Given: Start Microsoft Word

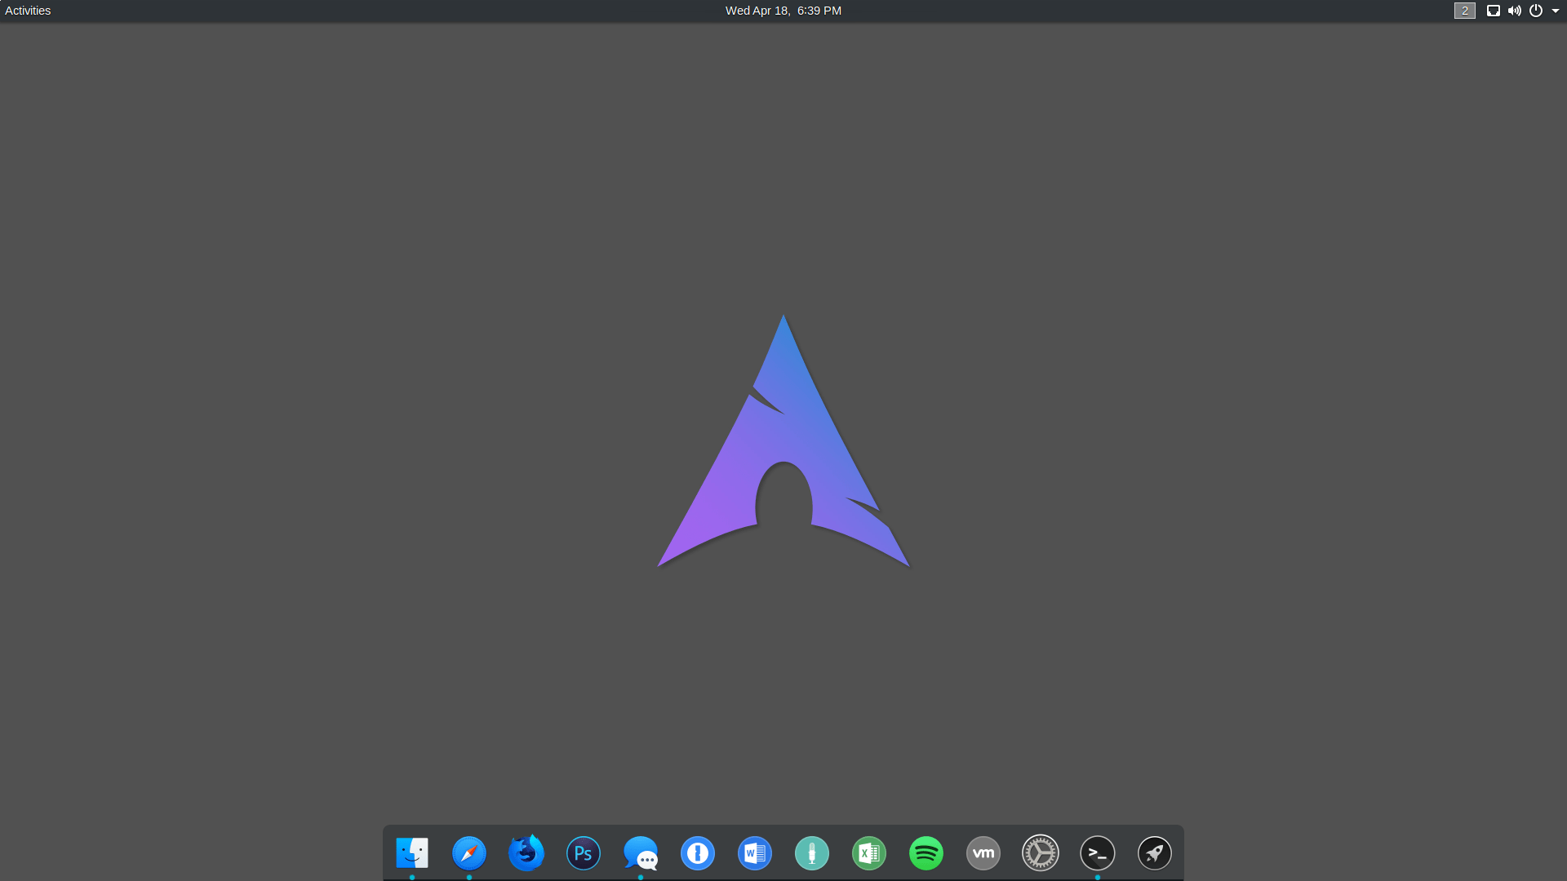Looking at the screenshot, I should (754, 853).
